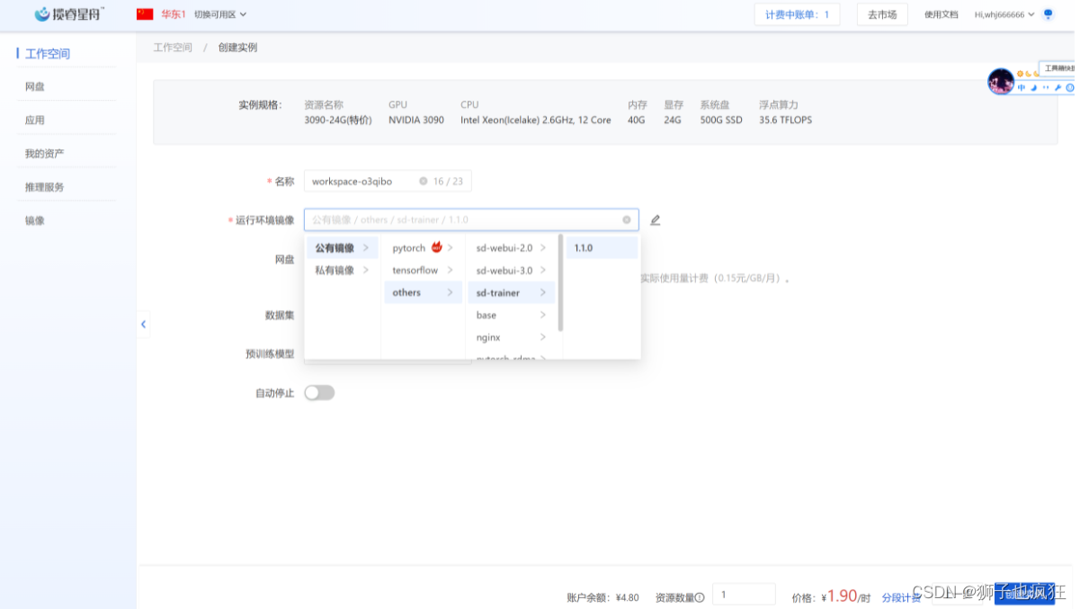Open tools via the wrench icon
The height and width of the screenshot is (609, 1080).
point(1058,87)
